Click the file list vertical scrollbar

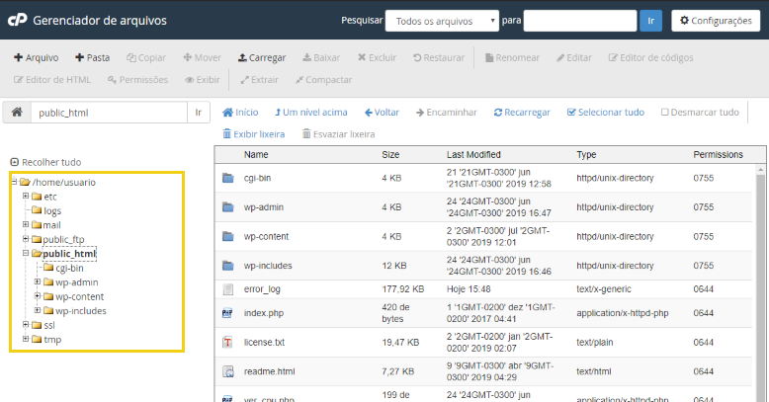pyautogui.click(x=760, y=284)
